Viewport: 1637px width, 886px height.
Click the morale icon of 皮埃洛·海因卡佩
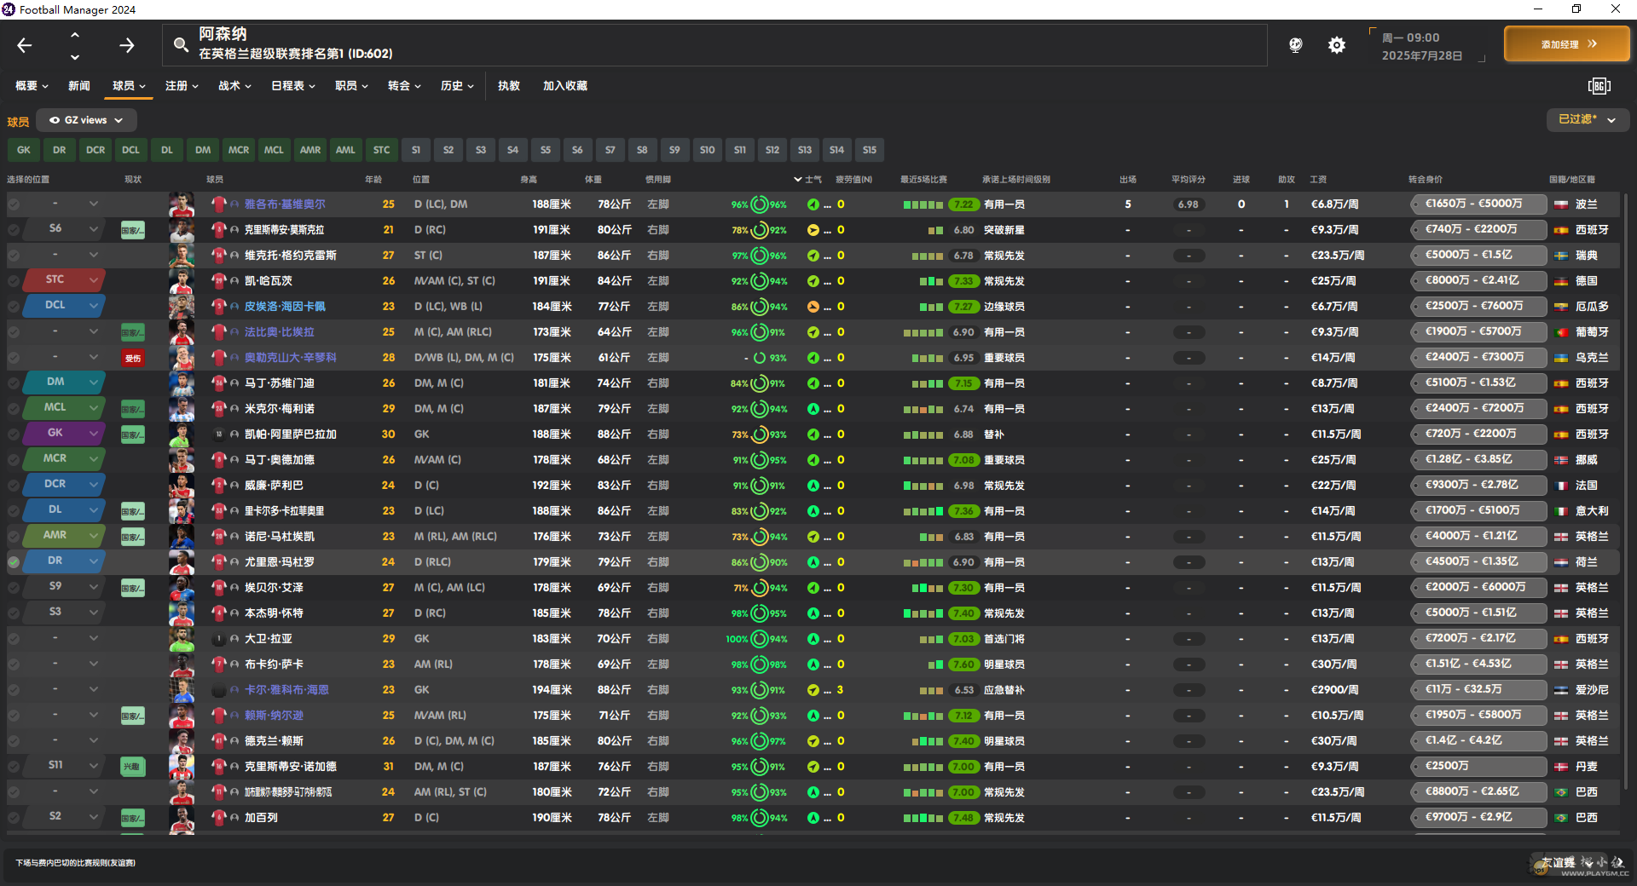(813, 307)
